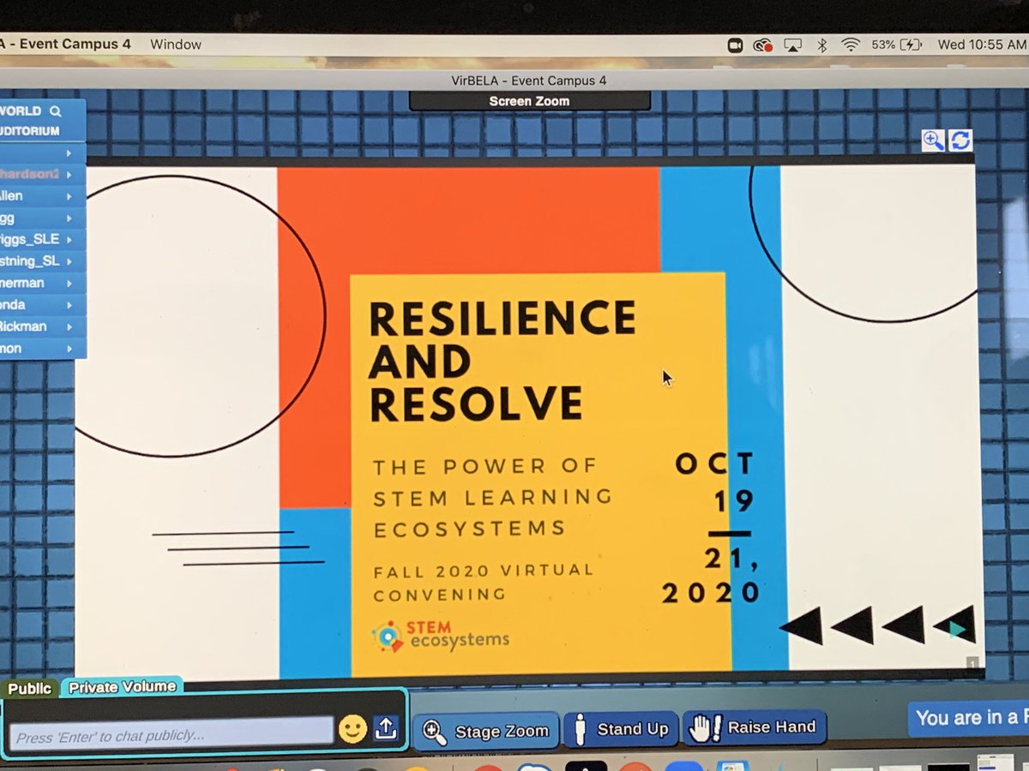
Task: Expand the arrow next to merman
Action: coord(69,284)
